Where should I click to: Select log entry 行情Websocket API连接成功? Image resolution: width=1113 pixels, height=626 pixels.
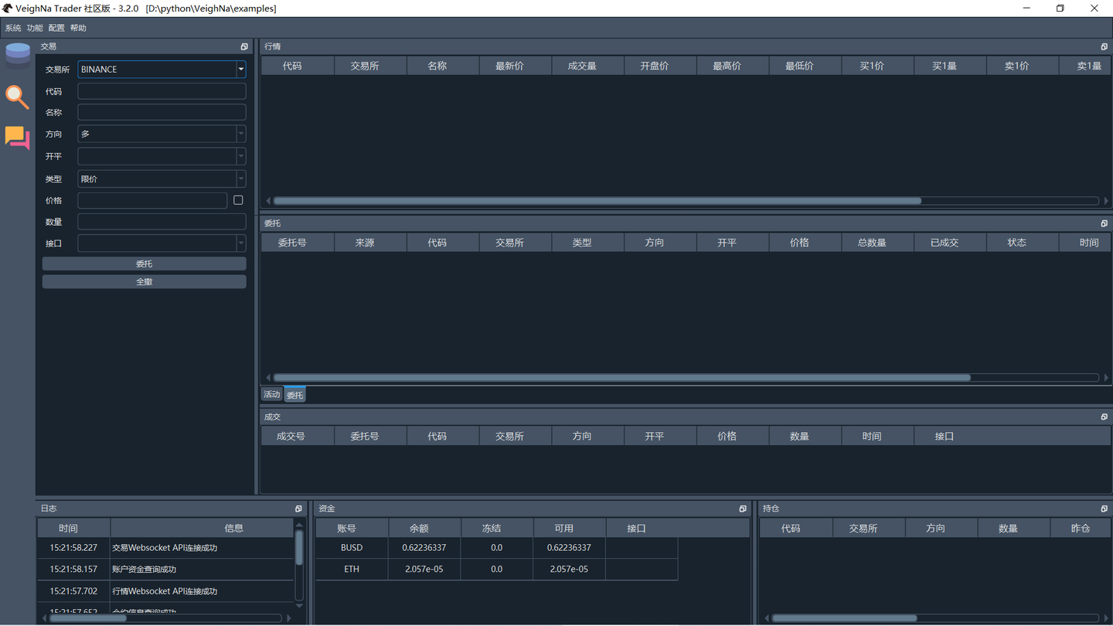[x=165, y=591]
